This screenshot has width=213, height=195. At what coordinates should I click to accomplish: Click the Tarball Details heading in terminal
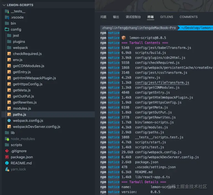pyautogui.click(x=144, y=182)
